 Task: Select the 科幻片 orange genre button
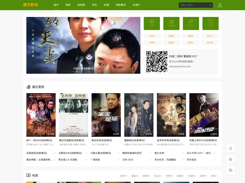tap(210, 36)
